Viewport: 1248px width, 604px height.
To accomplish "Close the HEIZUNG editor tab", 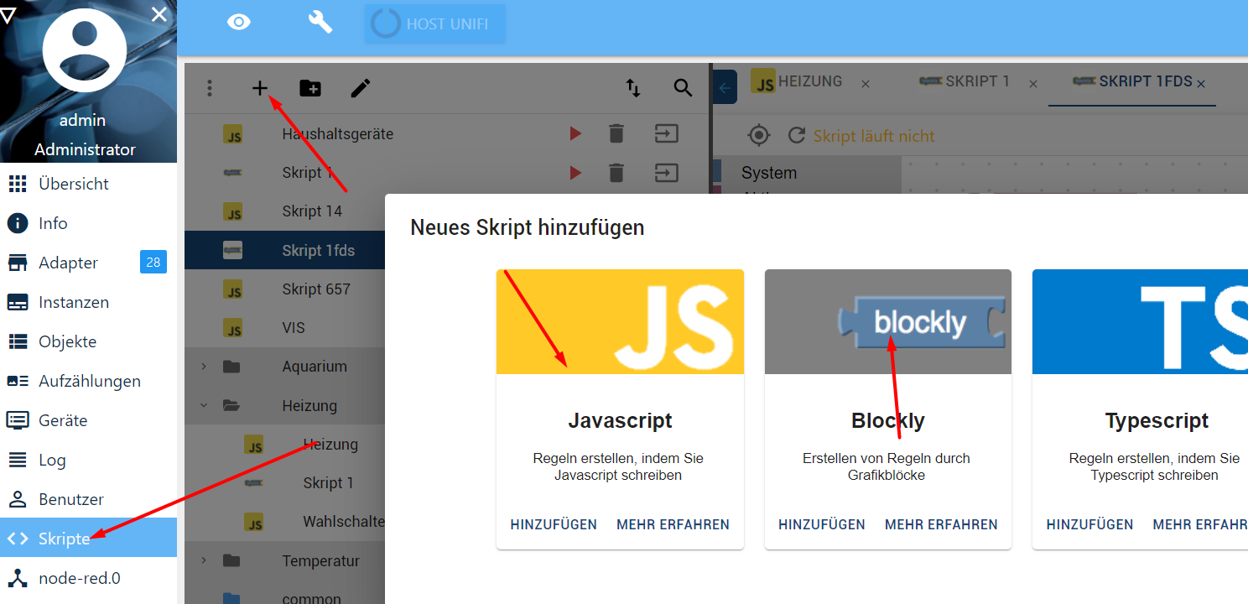I will pos(866,84).
